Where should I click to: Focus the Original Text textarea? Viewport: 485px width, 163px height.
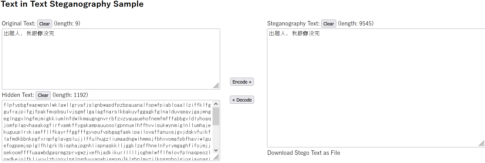[x=111, y=59]
